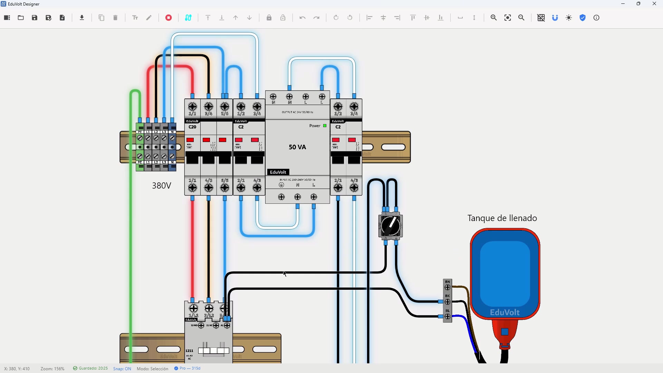The width and height of the screenshot is (663, 373).
Task: Toggle the component library side panel
Action: [x=7, y=18]
